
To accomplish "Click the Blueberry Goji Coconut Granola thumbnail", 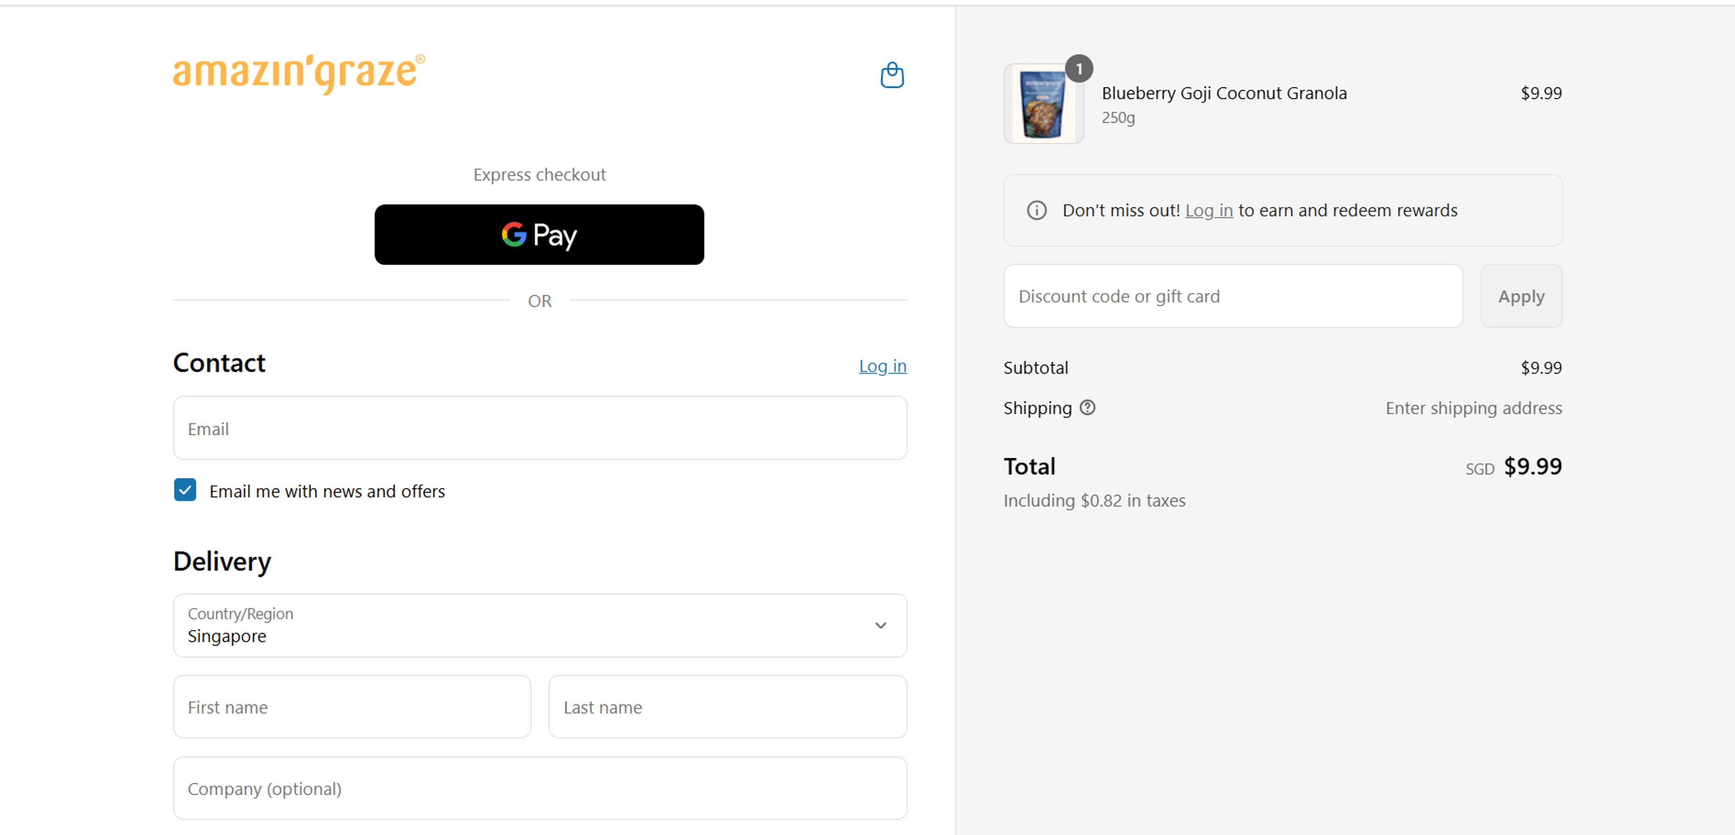I will pos(1043,104).
